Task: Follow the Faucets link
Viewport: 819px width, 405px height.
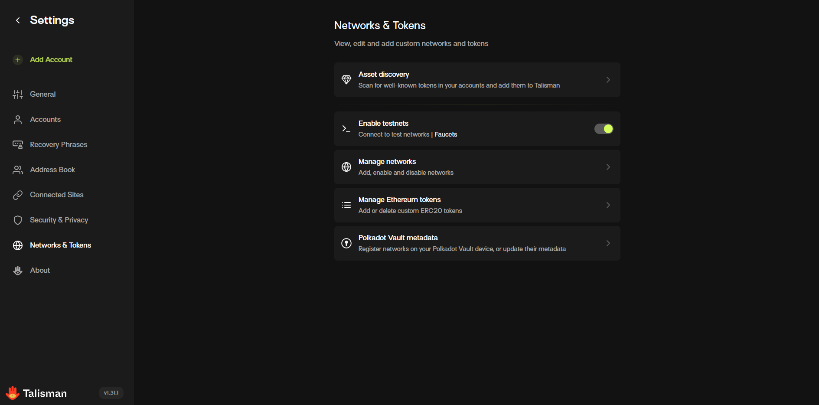Action: pyautogui.click(x=446, y=134)
